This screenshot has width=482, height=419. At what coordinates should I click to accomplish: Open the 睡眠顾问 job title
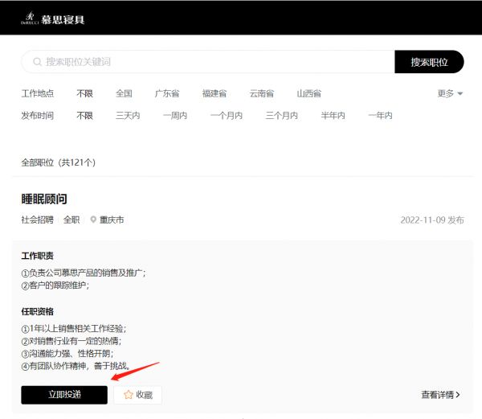click(x=44, y=199)
